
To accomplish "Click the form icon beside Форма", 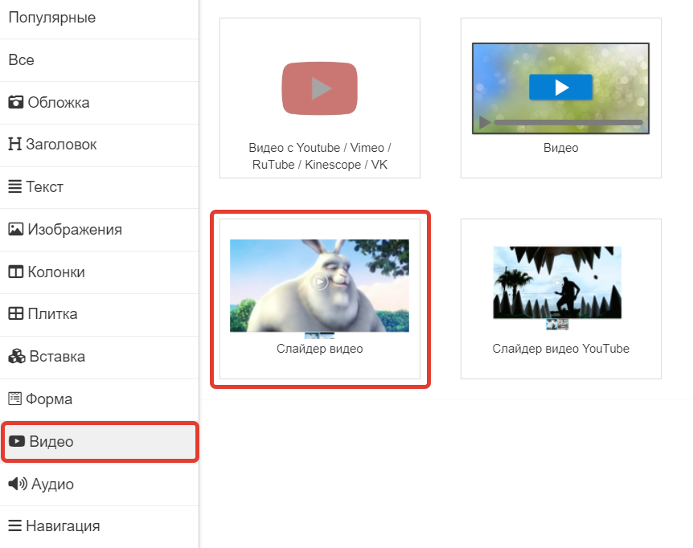I will (x=14, y=399).
